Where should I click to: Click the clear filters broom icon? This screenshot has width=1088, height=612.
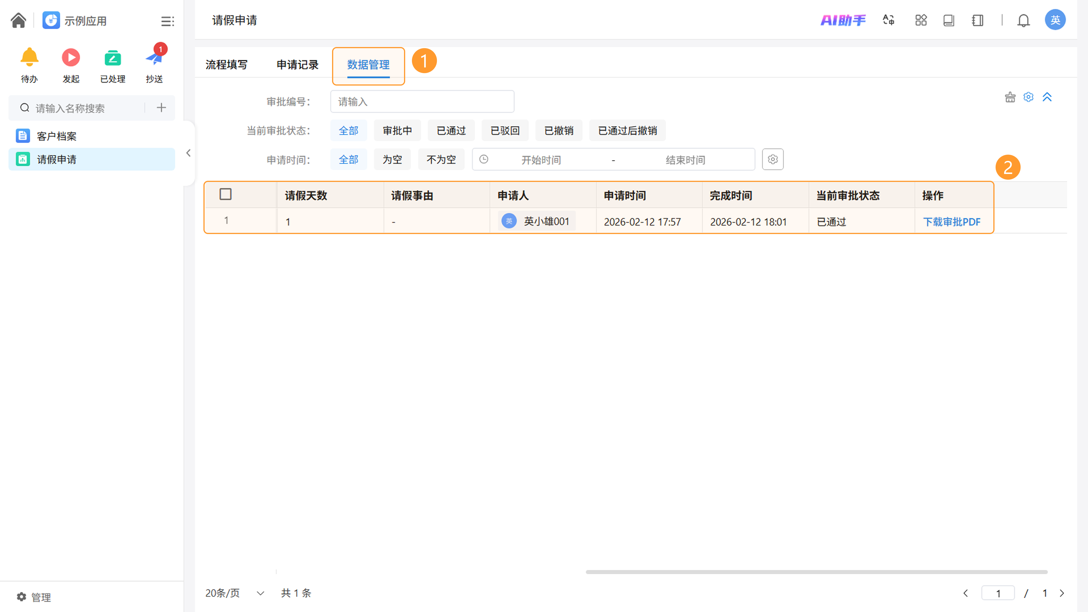[x=1010, y=97]
